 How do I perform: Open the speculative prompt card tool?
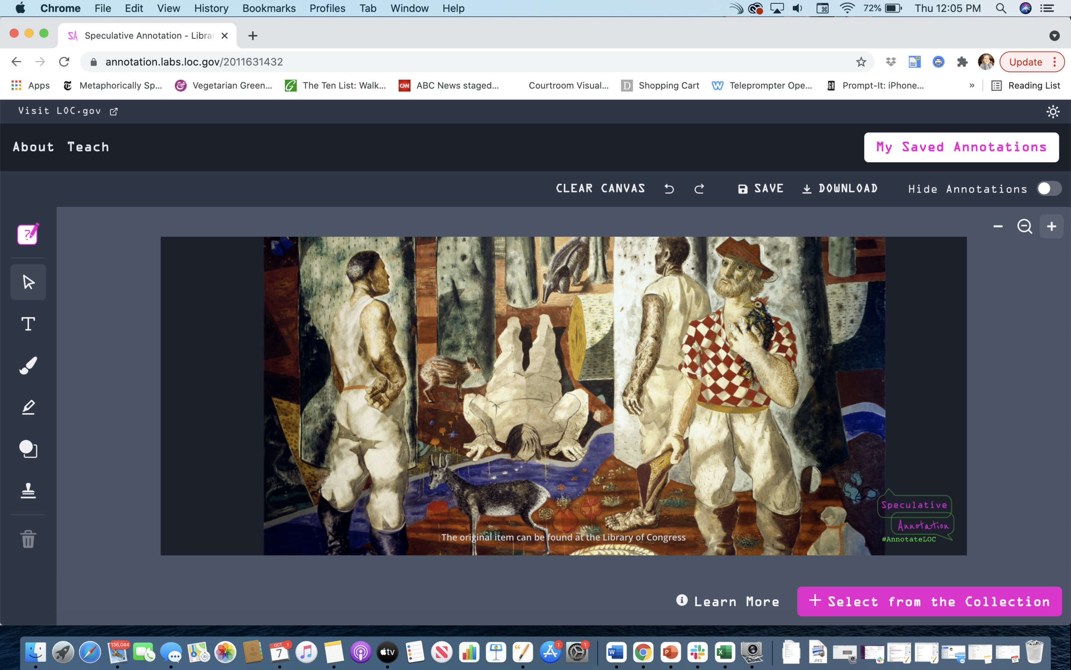[x=28, y=234]
